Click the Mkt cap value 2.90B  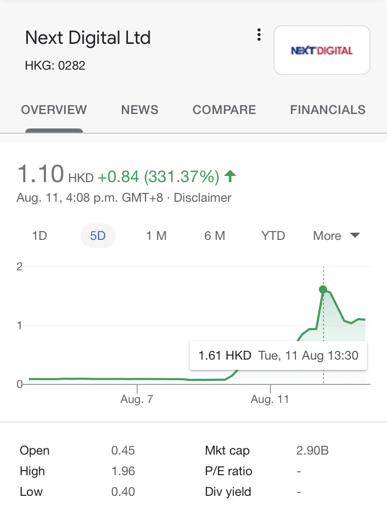(312, 450)
